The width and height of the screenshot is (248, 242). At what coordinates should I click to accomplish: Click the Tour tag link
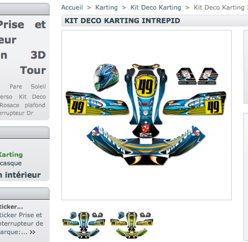tap(33, 71)
